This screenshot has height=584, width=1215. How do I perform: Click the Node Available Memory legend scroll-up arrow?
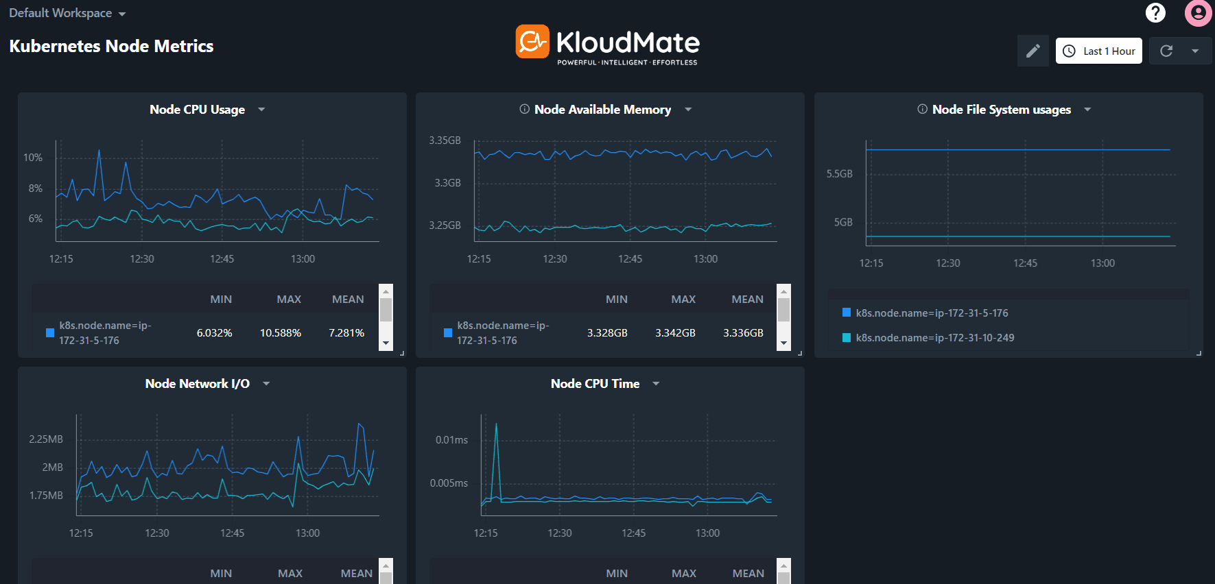(783, 291)
